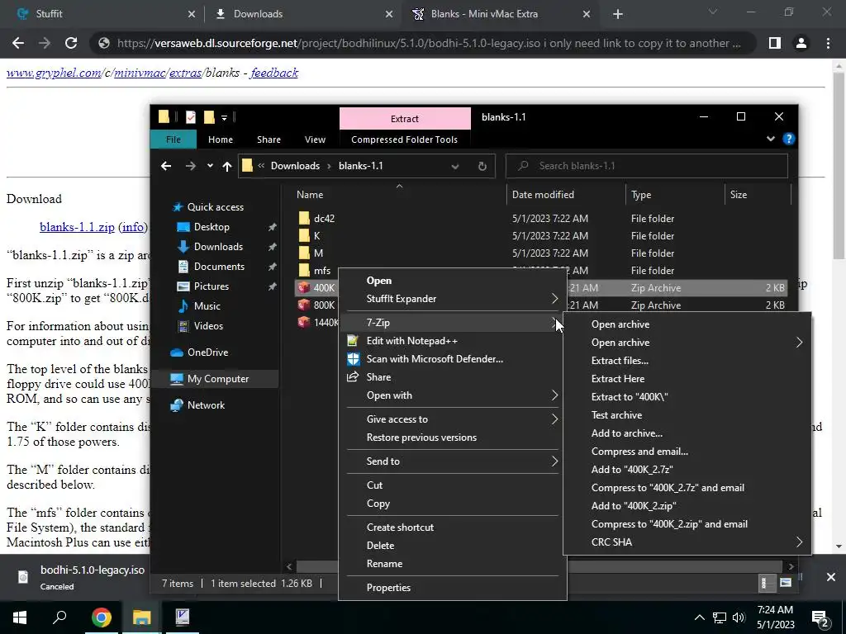The width and height of the screenshot is (846, 634).
Task: Click Chrome icon on the taskbar
Action: [x=101, y=617]
